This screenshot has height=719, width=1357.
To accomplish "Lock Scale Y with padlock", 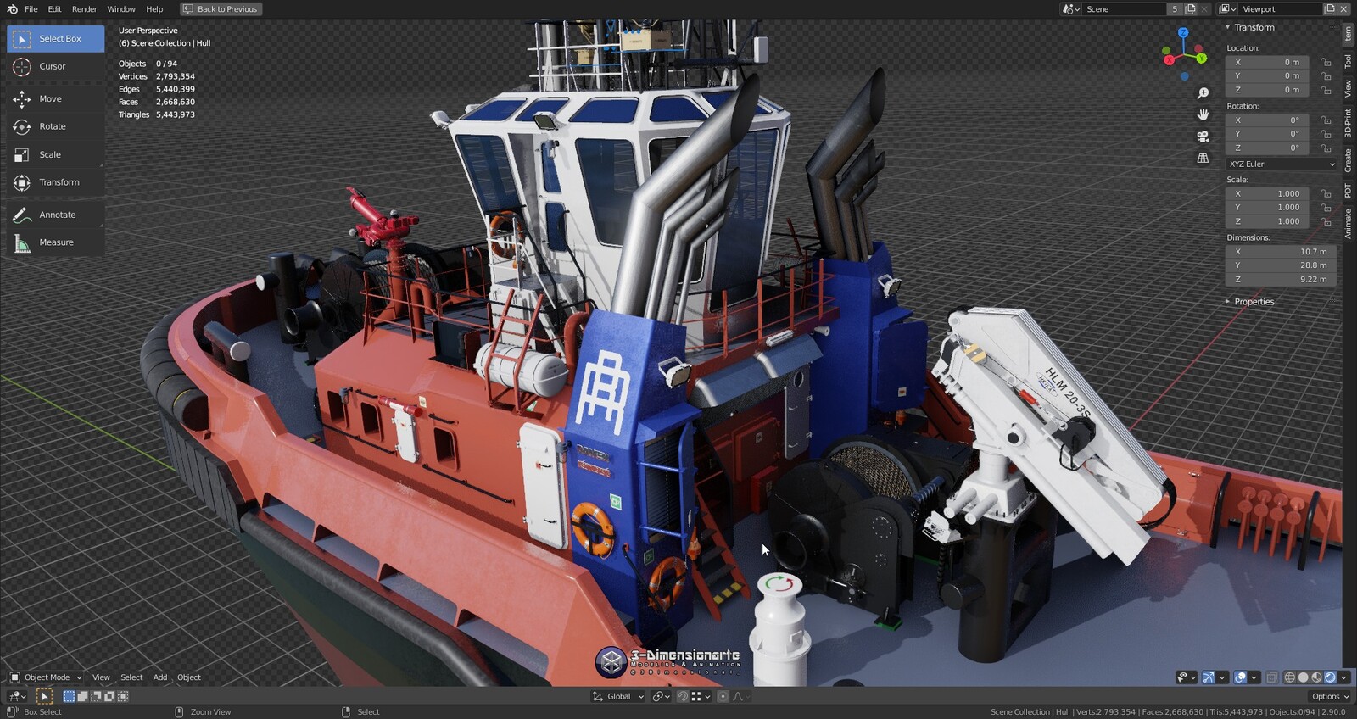I will point(1326,207).
